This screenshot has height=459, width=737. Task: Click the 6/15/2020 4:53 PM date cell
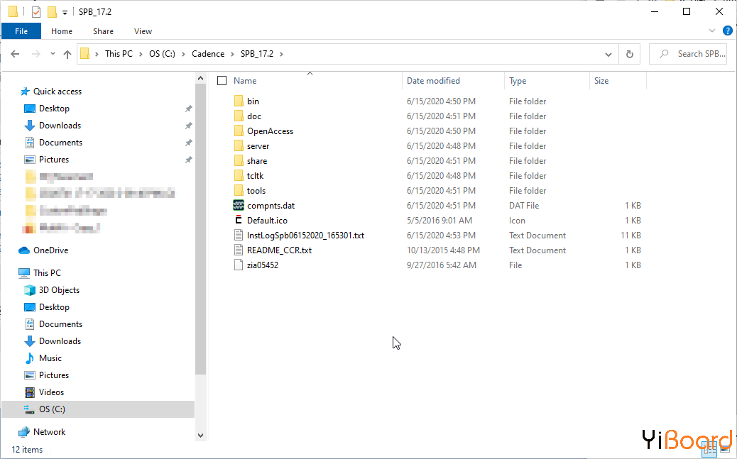(x=441, y=236)
